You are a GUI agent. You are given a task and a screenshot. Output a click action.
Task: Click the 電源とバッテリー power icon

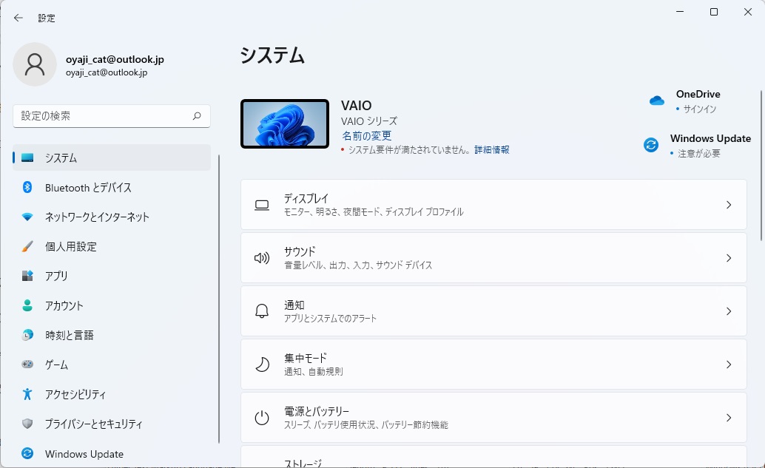(x=262, y=418)
